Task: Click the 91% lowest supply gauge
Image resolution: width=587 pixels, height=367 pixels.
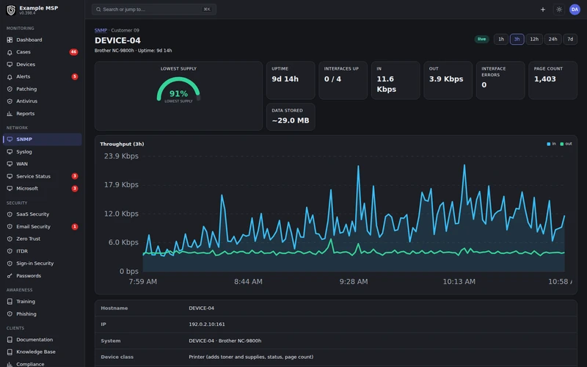Action: tap(178, 90)
